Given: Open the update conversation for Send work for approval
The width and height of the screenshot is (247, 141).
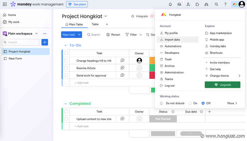Looking at the screenshot, I should point(122,75).
